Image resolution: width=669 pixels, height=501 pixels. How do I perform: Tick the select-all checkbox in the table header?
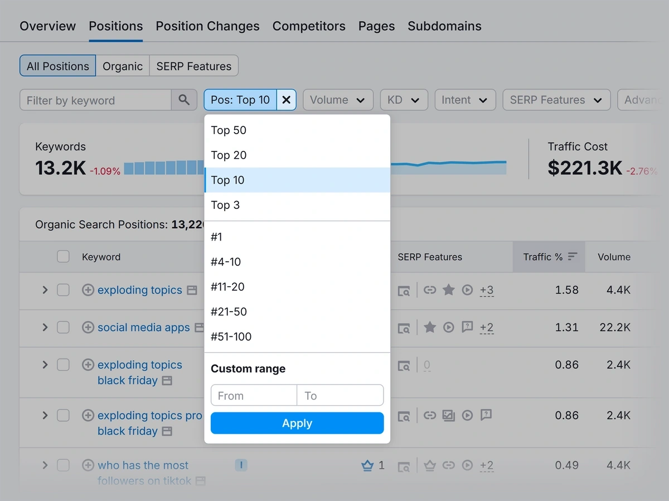coord(64,257)
